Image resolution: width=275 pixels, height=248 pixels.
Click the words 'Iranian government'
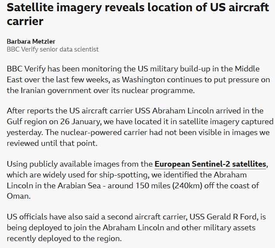[54, 90]
